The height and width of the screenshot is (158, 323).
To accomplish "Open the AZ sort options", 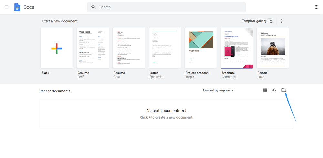I will [x=274, y=90].
